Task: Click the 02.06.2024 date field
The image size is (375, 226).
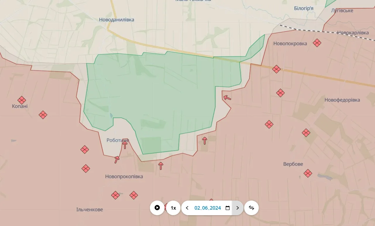Action: pyautogui.click(x=208, y=208)
